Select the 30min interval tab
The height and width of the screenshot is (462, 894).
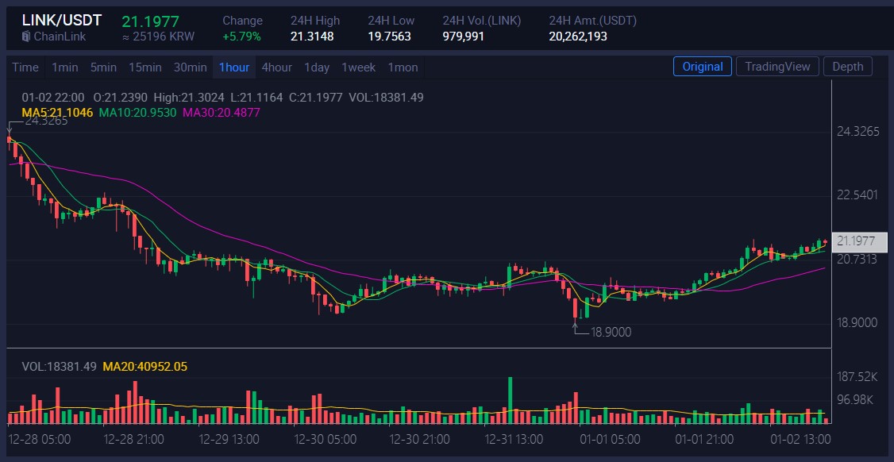(x=190, y=67)
